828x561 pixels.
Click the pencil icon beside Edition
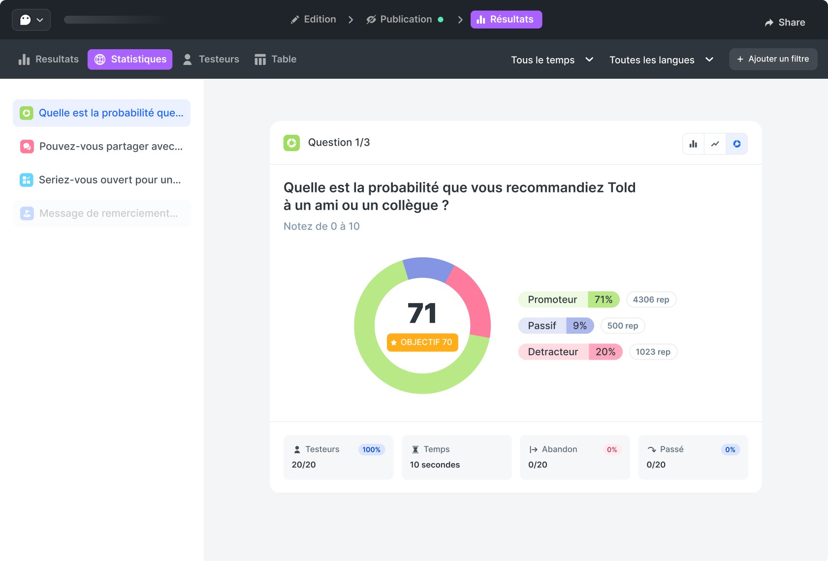[x=295, y=20]
